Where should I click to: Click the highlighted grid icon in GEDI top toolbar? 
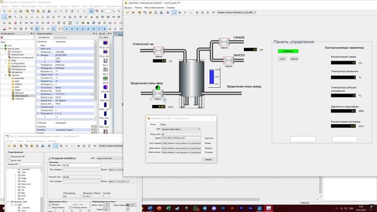91,11
